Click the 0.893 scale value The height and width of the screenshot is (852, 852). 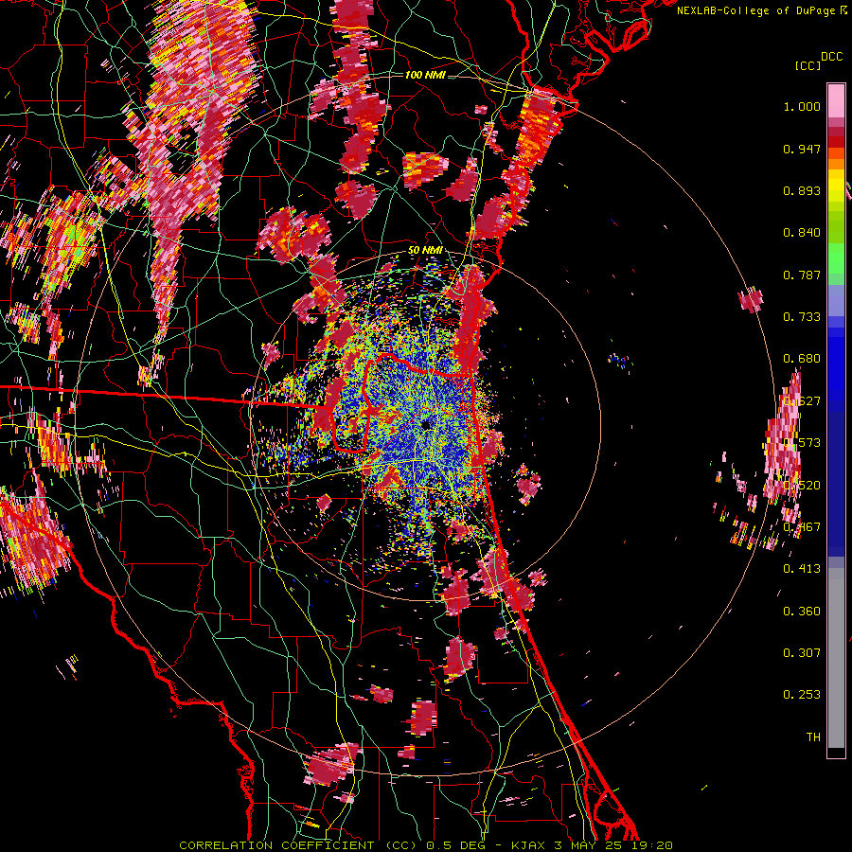pyautogui.click(x=802, y=190)
